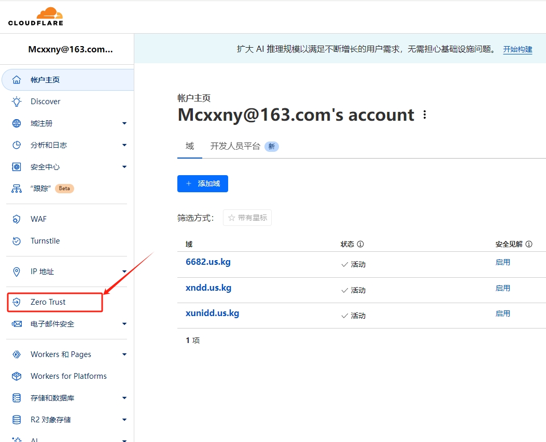Click the Workers 和 Pages diamond icon
Image resolution: width=546 pixels, height=442 pixels.
click(x=17, y=354)
